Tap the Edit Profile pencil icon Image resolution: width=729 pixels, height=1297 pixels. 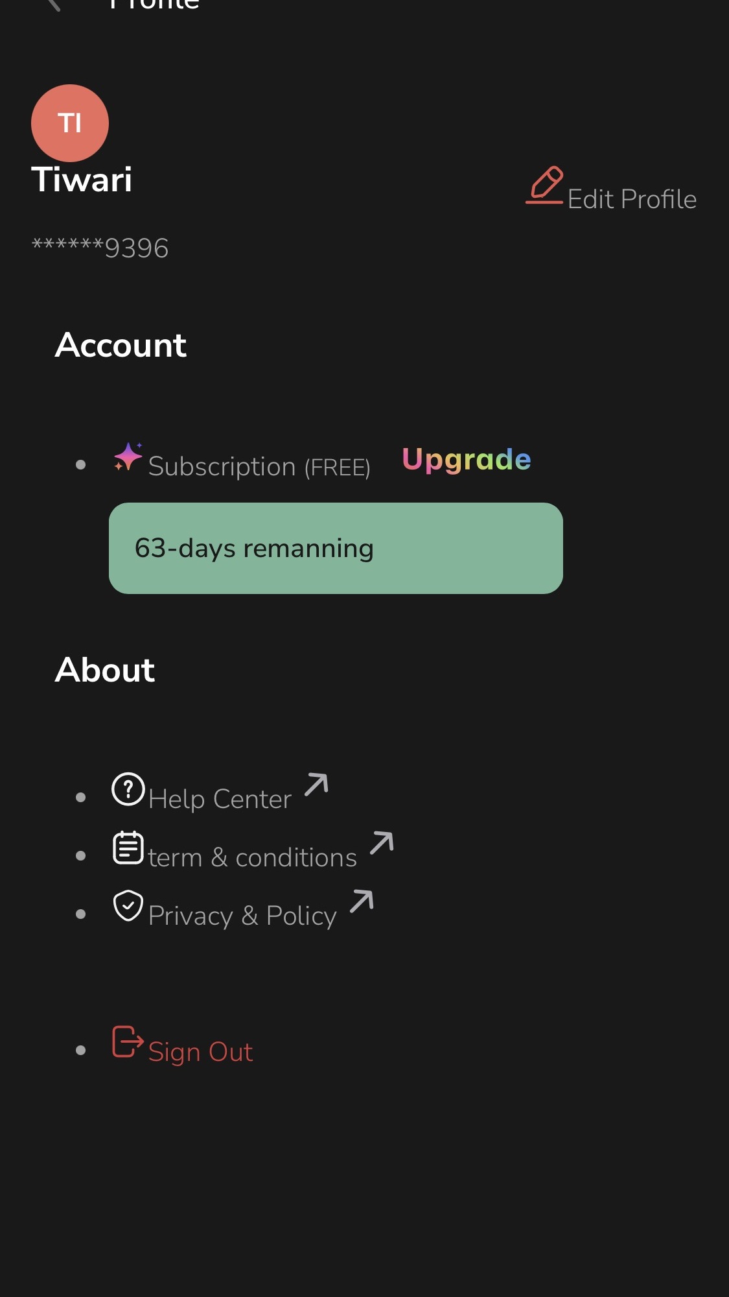(544, 185)
